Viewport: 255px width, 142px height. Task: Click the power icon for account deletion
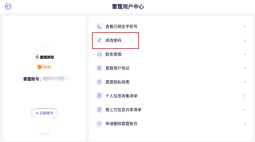(99, 124)
